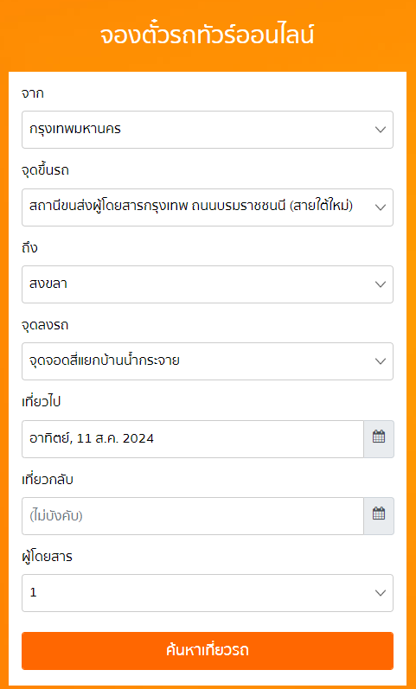416x689 pixels.
Task: Open calendar icon for เที่ยวกลับ date
Action: 379,516
